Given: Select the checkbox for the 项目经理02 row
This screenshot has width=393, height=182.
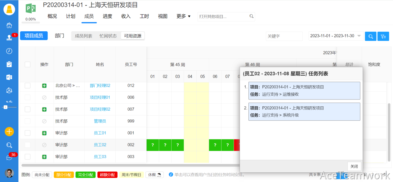Looking at the screenshot, I should (28, 109).
